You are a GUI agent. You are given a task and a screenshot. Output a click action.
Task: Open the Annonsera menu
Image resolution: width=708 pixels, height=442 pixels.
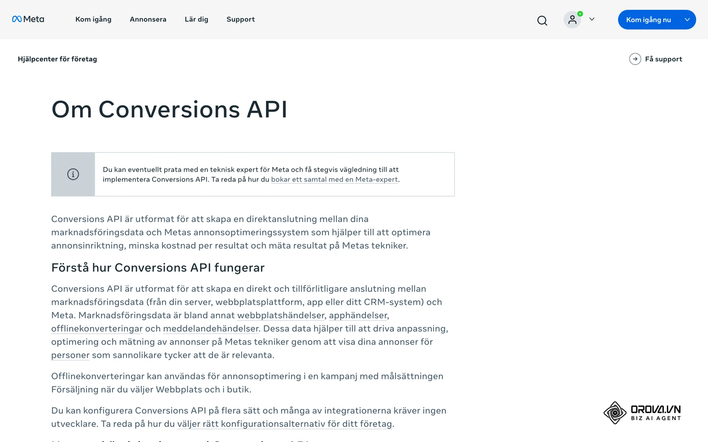(148, 19)
